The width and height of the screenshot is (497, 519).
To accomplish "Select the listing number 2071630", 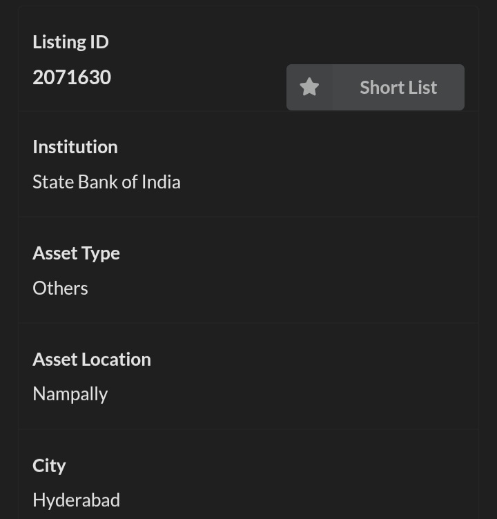I will [72, 77].
